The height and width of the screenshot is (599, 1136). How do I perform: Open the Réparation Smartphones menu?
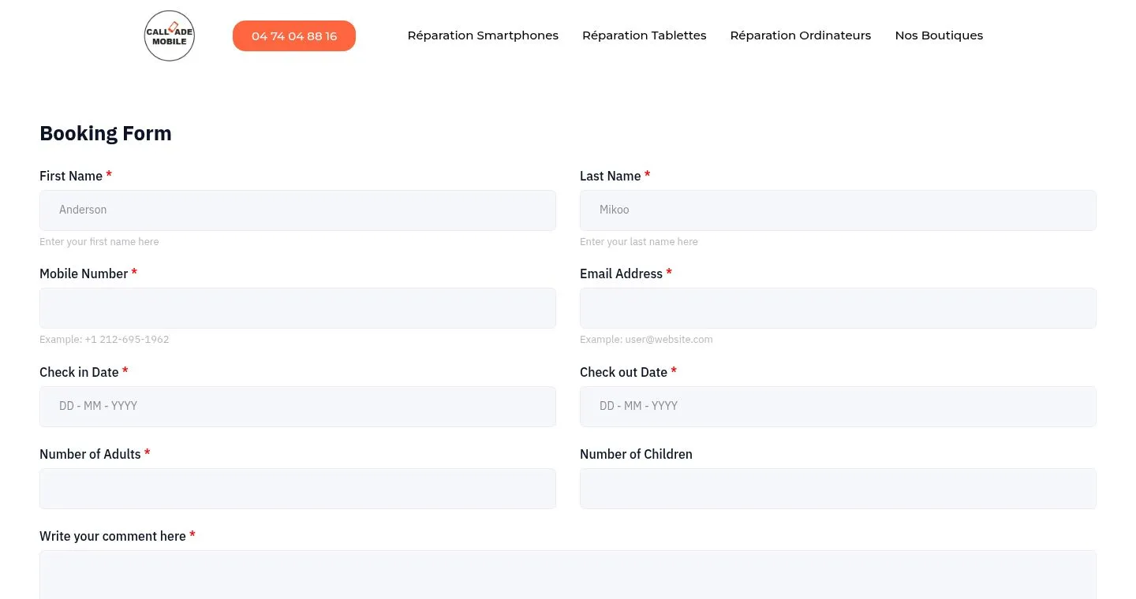pyautogui.click(x=483, y=35)
